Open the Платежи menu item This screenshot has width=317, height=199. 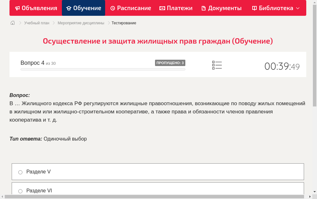[x=176, y=8]
